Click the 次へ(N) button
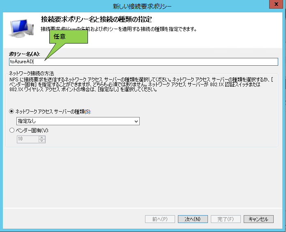 click(x=193, y=219)
